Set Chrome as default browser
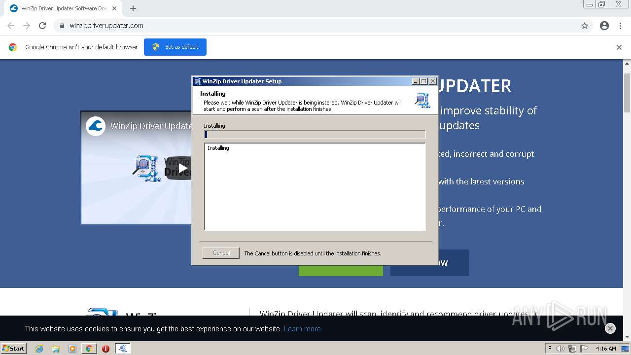This screenshot has height=355, width=631. [x=175, y=47]
